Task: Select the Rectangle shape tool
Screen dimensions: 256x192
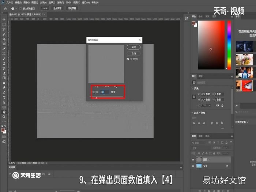Action: point(4,107)
